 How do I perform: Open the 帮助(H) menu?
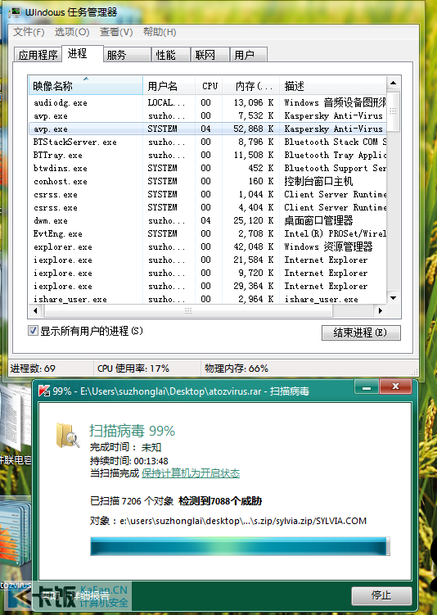tap(160, 32)
